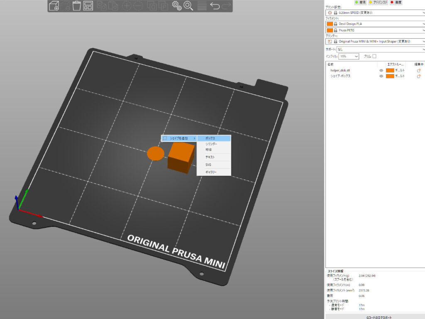
Task: Click lock icon on 0.20mm SPEED preset
Action: 335,13
